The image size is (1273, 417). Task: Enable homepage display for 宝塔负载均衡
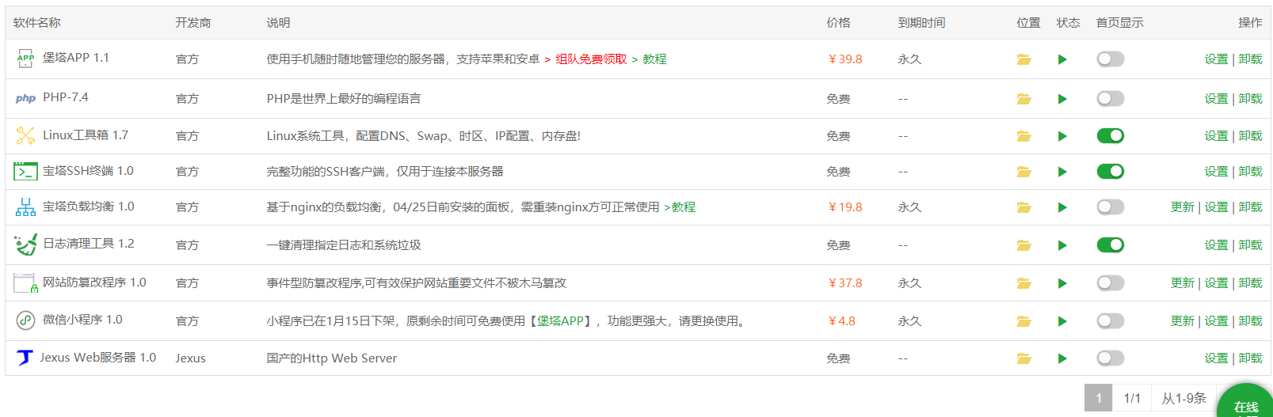[1110, 207]
